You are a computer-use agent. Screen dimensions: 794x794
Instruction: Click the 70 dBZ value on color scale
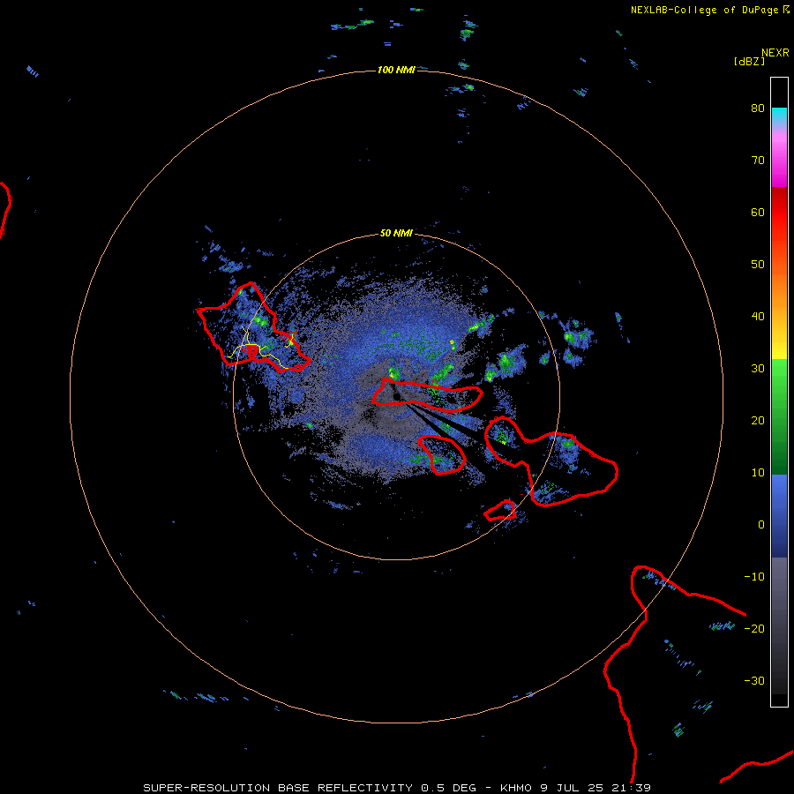[x=758, y=160]
